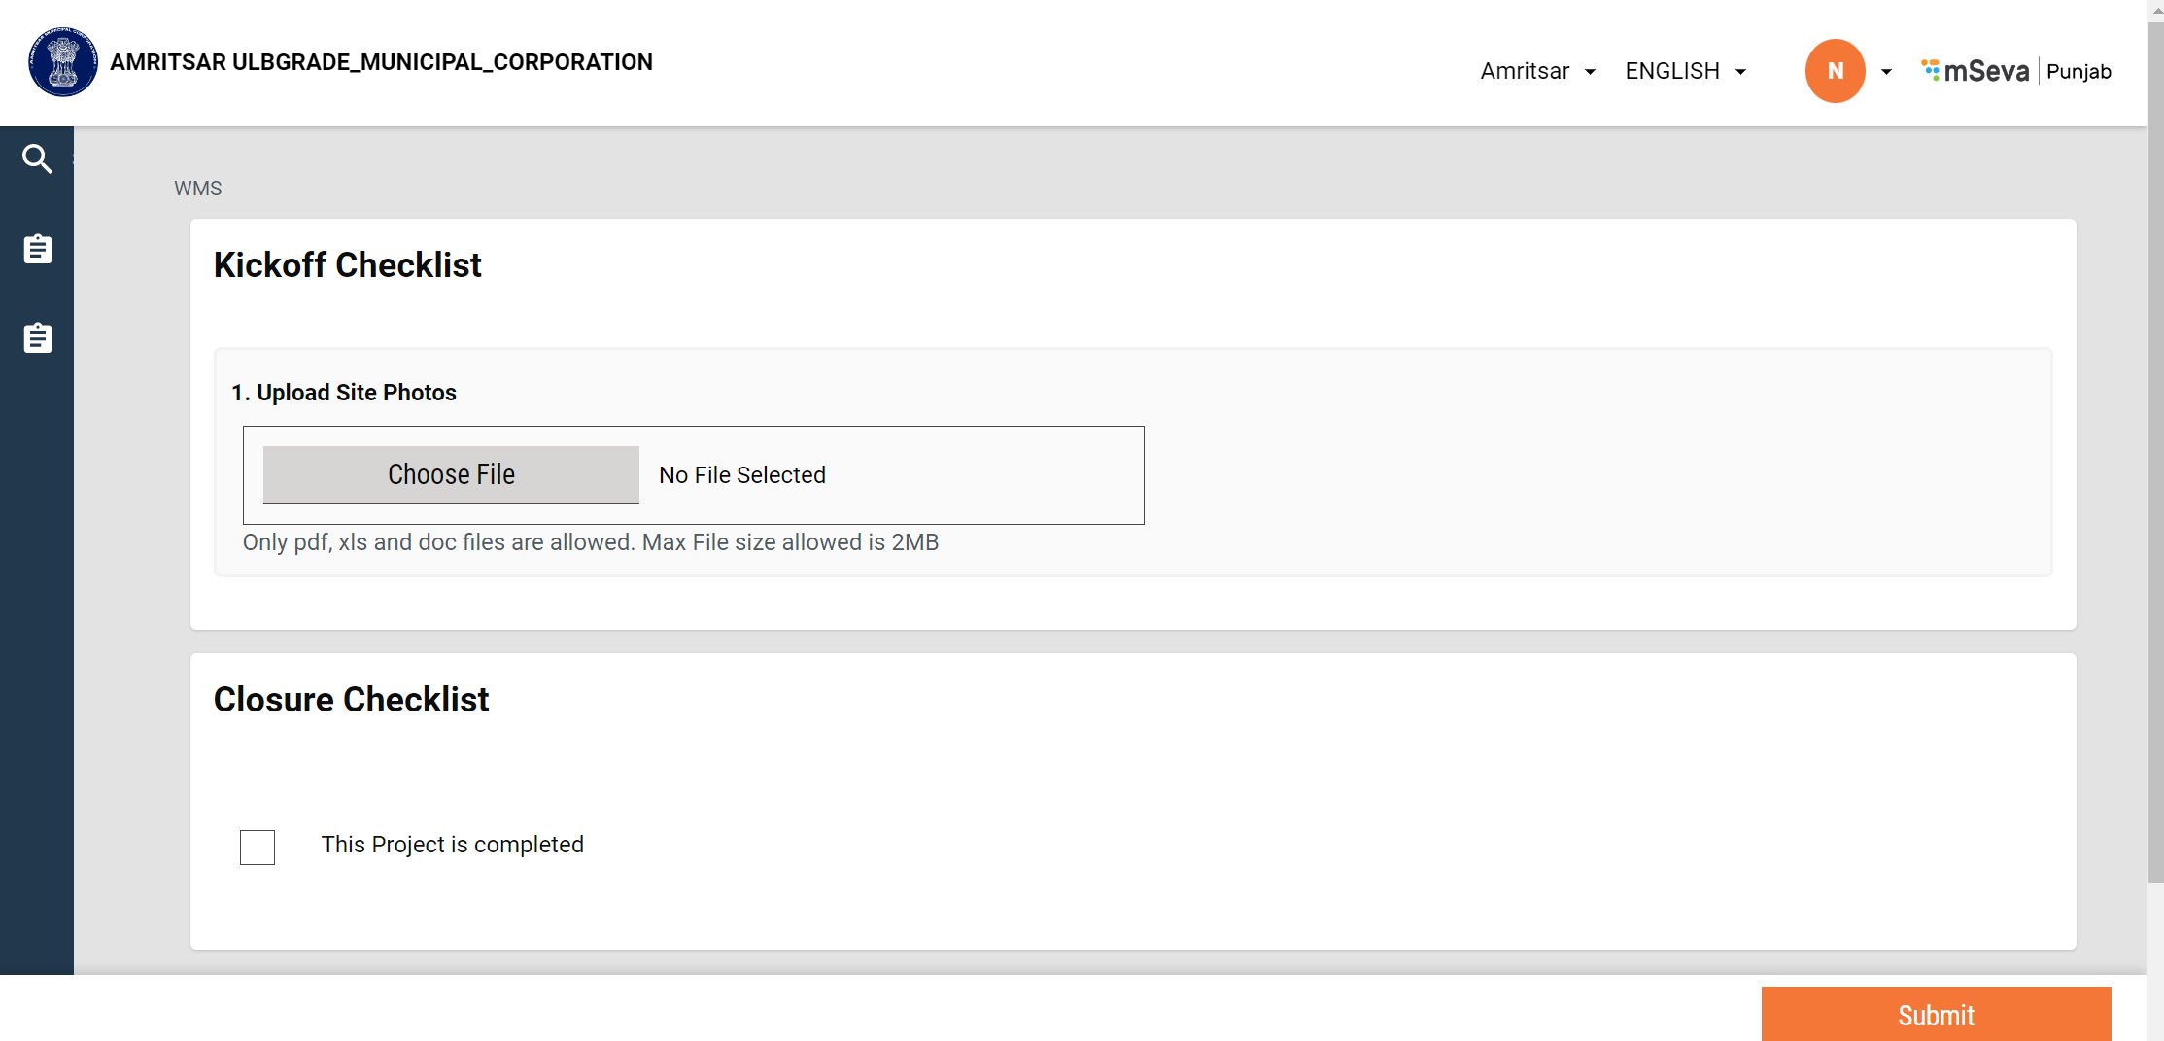Click the Upload Site Photos label
Viewport: 2164px width, 1041px height.
click(x=344, y=393)
